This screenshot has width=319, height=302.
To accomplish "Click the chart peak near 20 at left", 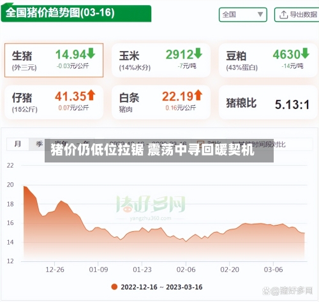I will 25,187.
